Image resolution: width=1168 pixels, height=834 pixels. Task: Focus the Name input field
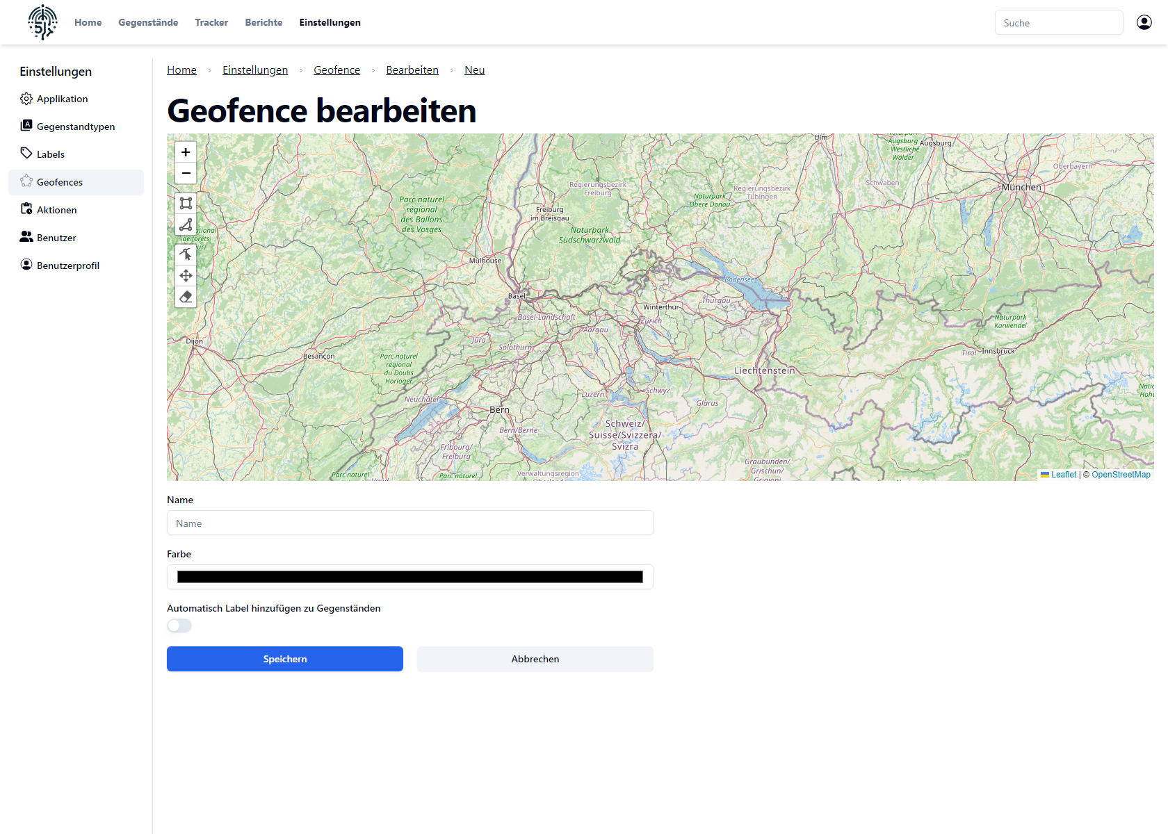pyautogui.click(x=410, y=523)
